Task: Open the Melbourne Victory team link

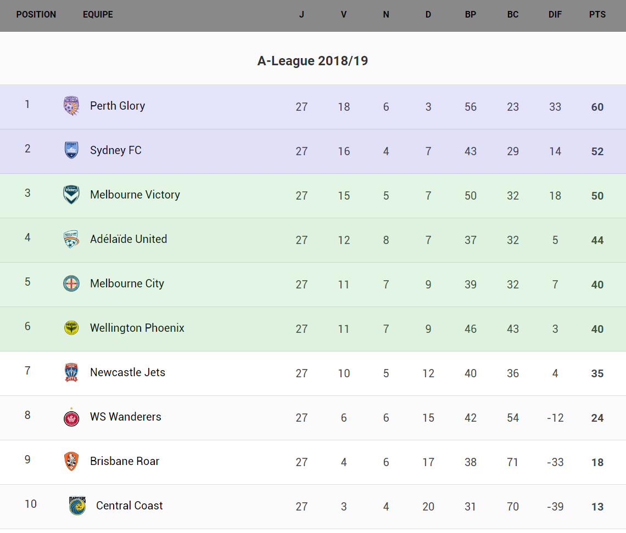Action: [135, 195]
